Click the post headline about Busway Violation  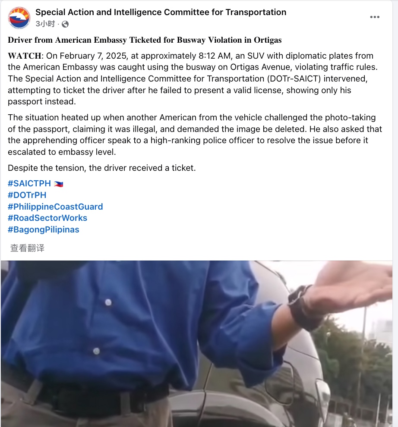point(145,40)
